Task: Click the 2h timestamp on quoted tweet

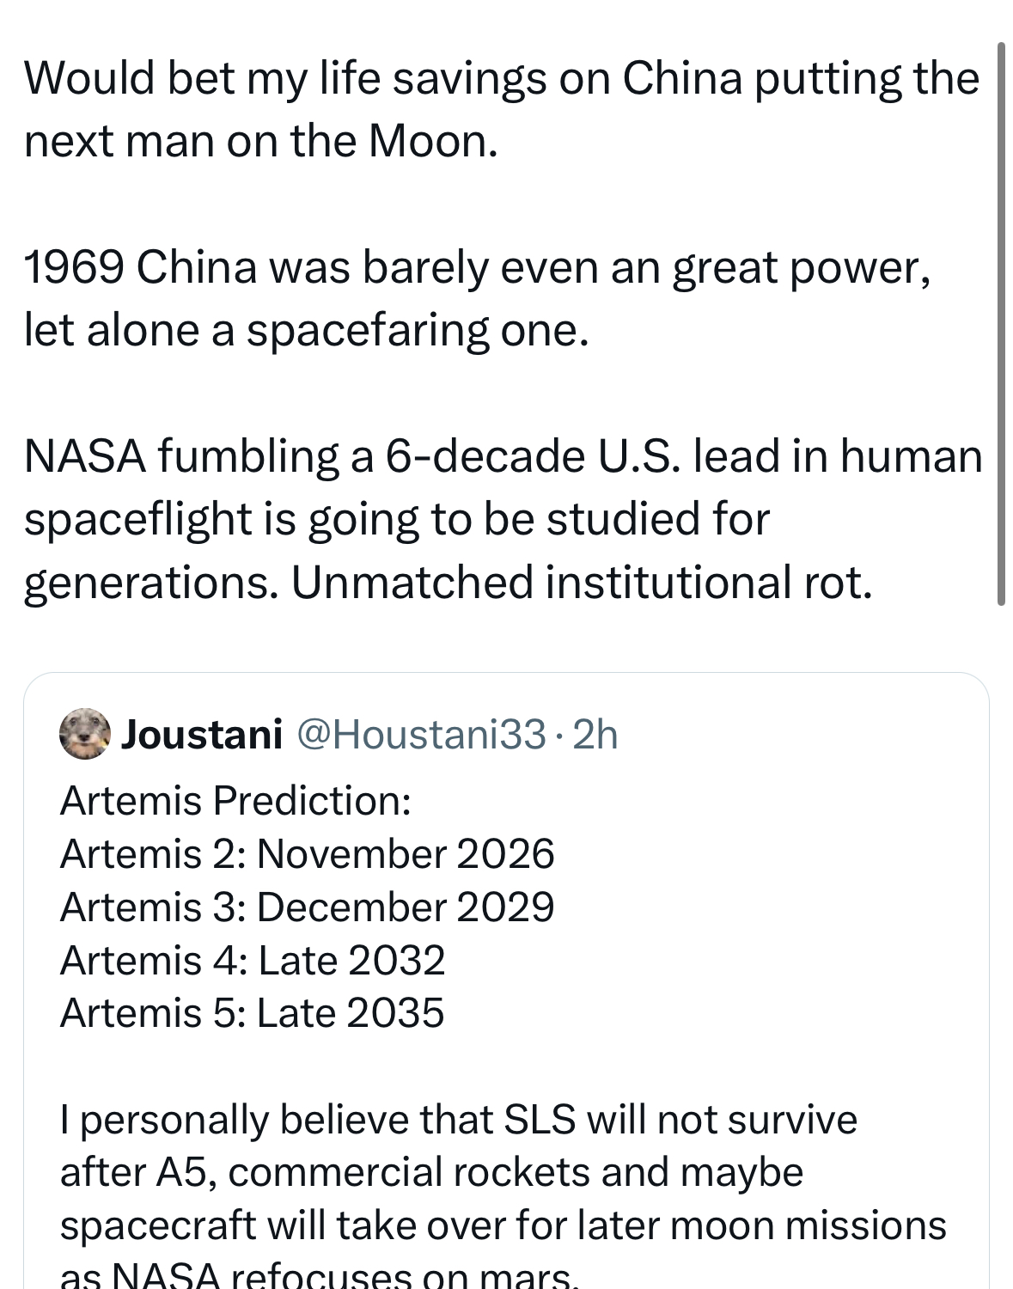Action: (x=595, y=734)
